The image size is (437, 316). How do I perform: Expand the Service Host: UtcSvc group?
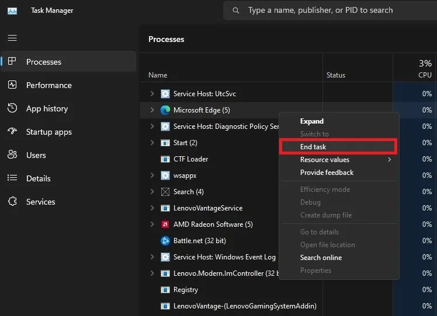click(152, 93)
